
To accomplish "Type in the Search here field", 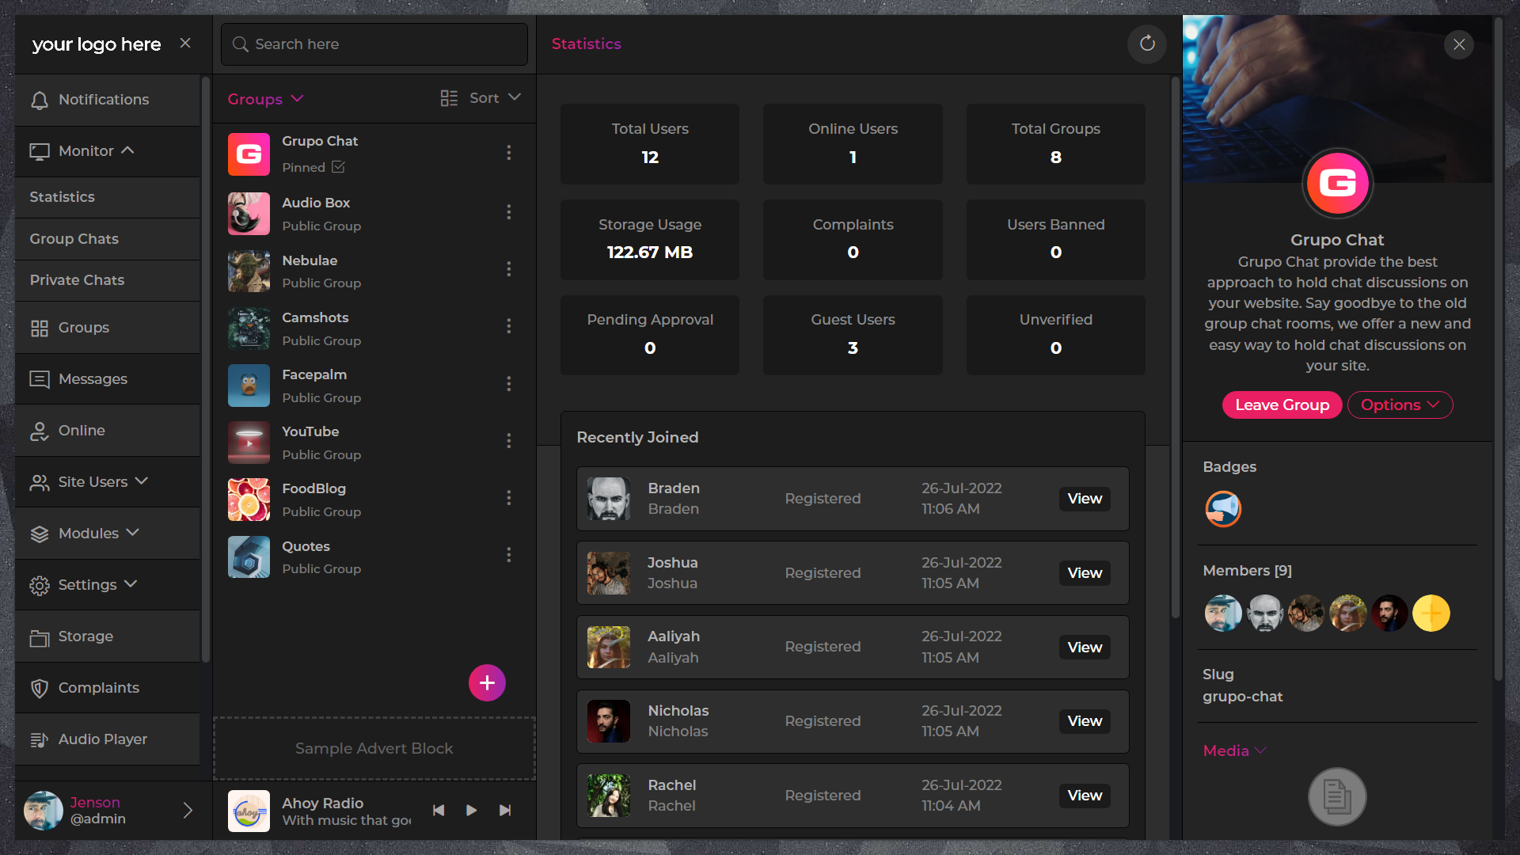I will pos(374,44).
